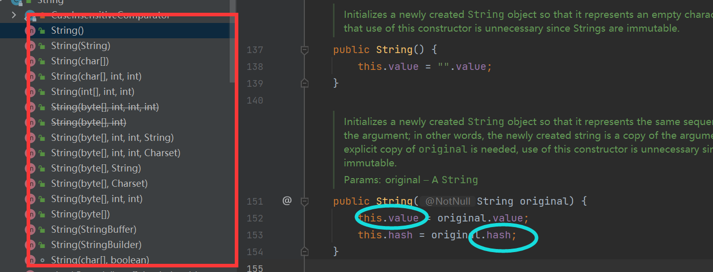Click line number 138 in the gutter
The height and width of the screenshot is (272, 713).
tap(254, 66)
